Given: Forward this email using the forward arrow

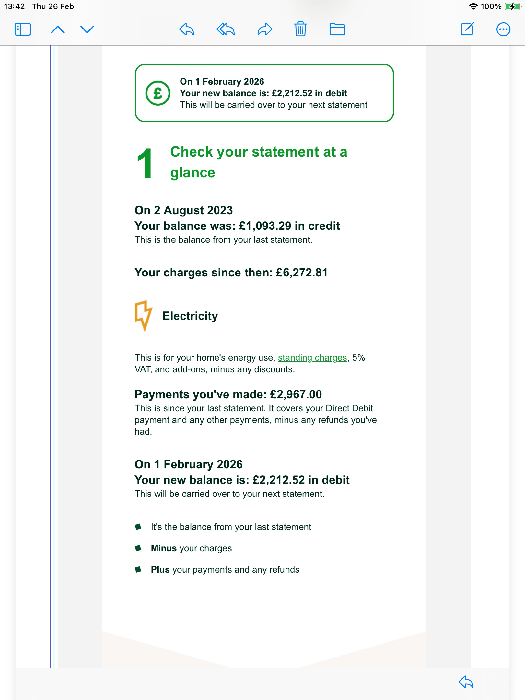Looking at the screenshot, I should pos(265,29).
